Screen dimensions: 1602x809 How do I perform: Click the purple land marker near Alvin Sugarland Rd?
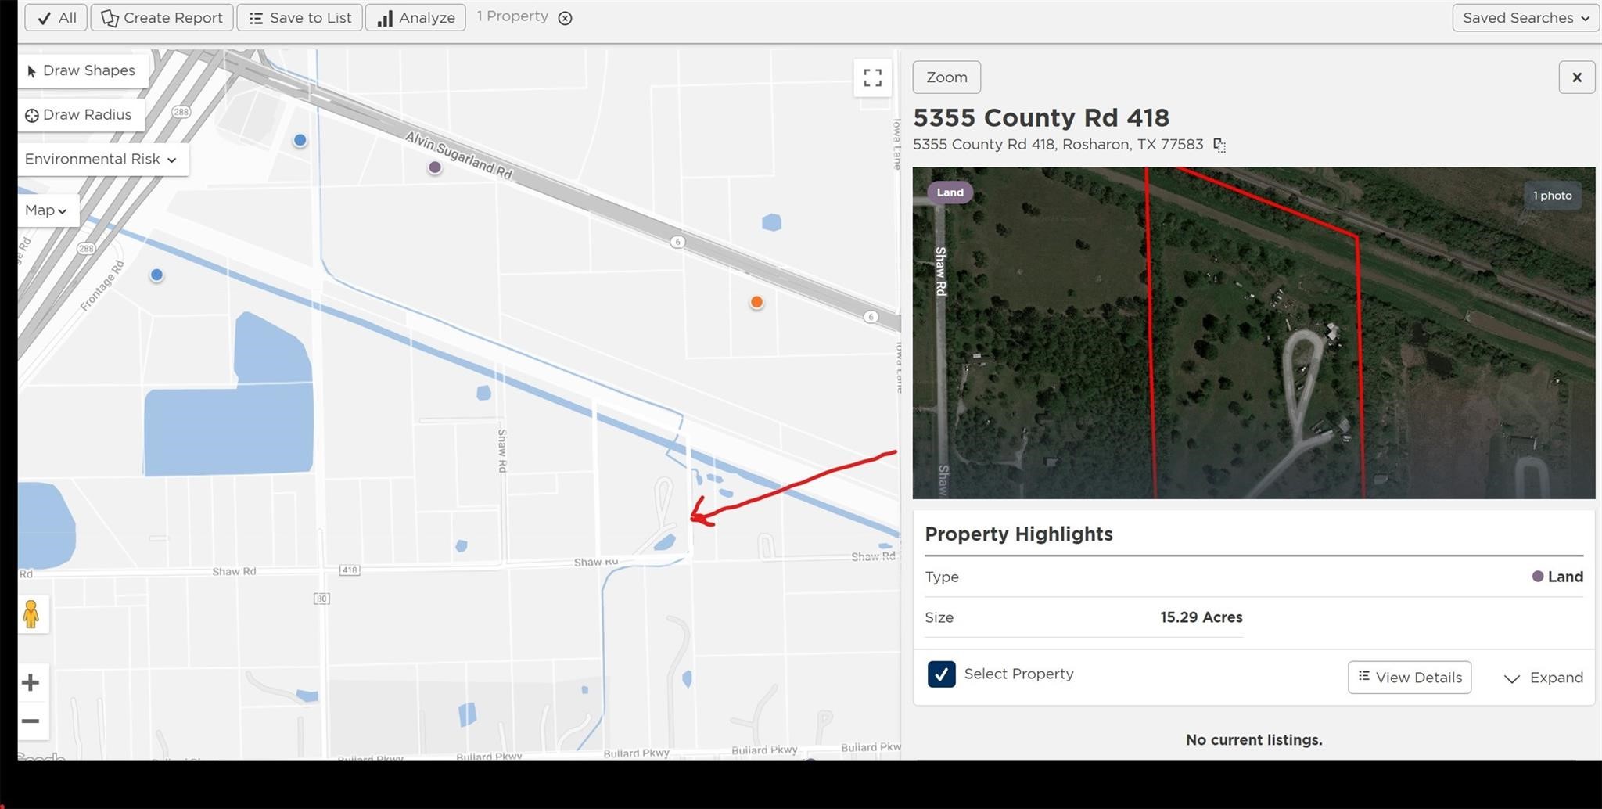[435, 167]
